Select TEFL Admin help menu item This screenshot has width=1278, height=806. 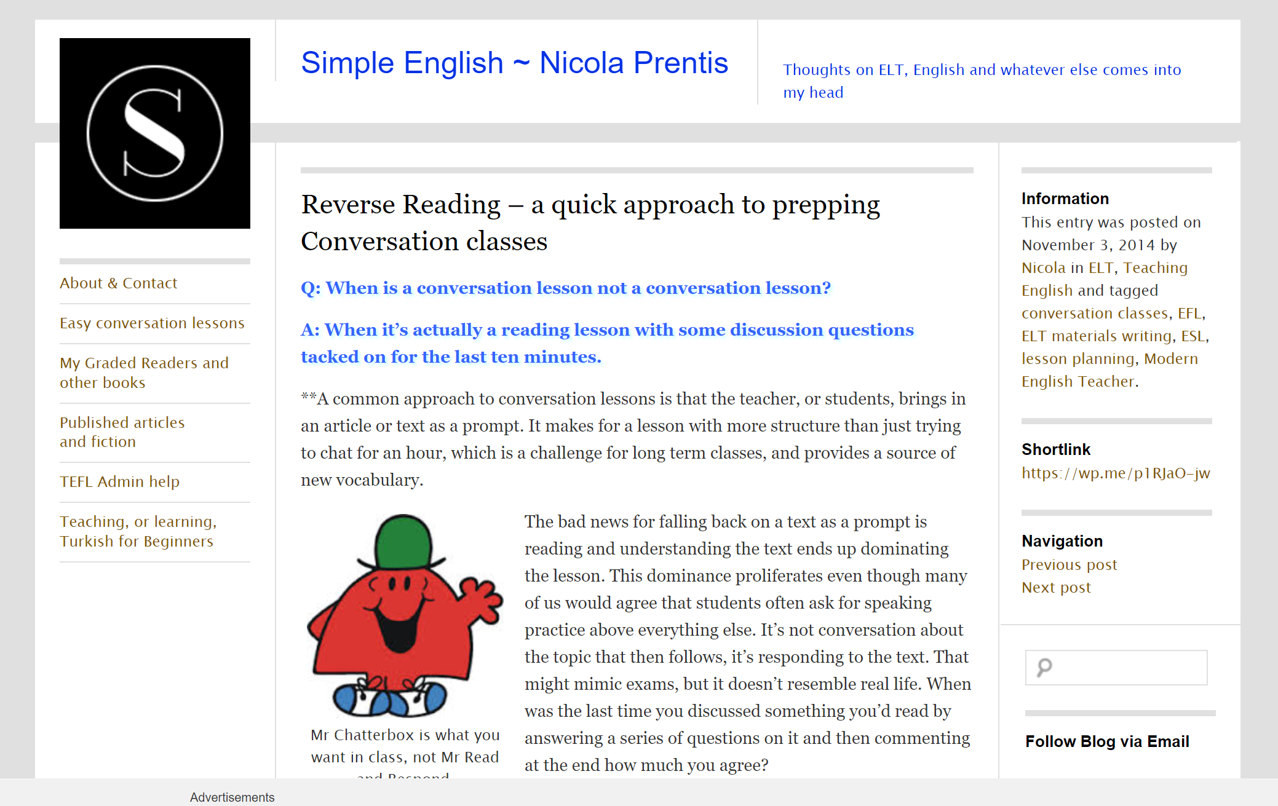coord(119,482)
